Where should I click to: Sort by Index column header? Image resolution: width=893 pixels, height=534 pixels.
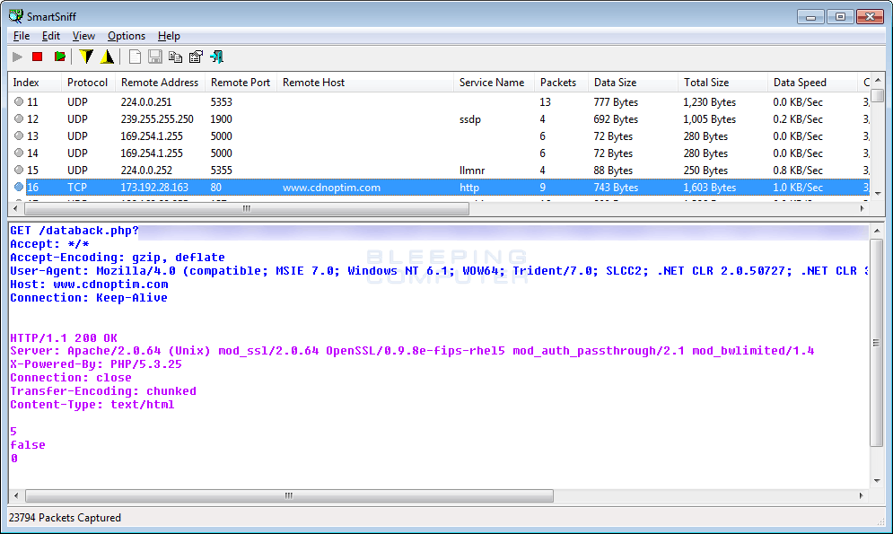35,83
